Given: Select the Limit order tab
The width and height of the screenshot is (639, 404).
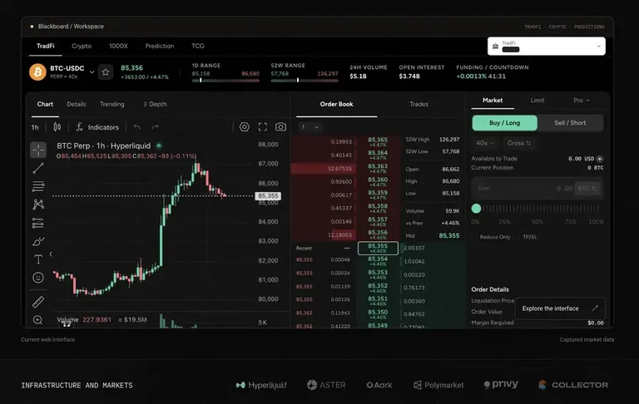Looking at the screenshot, I should tap(537, 101).
